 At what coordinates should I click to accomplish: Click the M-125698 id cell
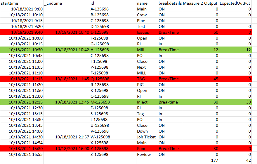tap(113, 102)
